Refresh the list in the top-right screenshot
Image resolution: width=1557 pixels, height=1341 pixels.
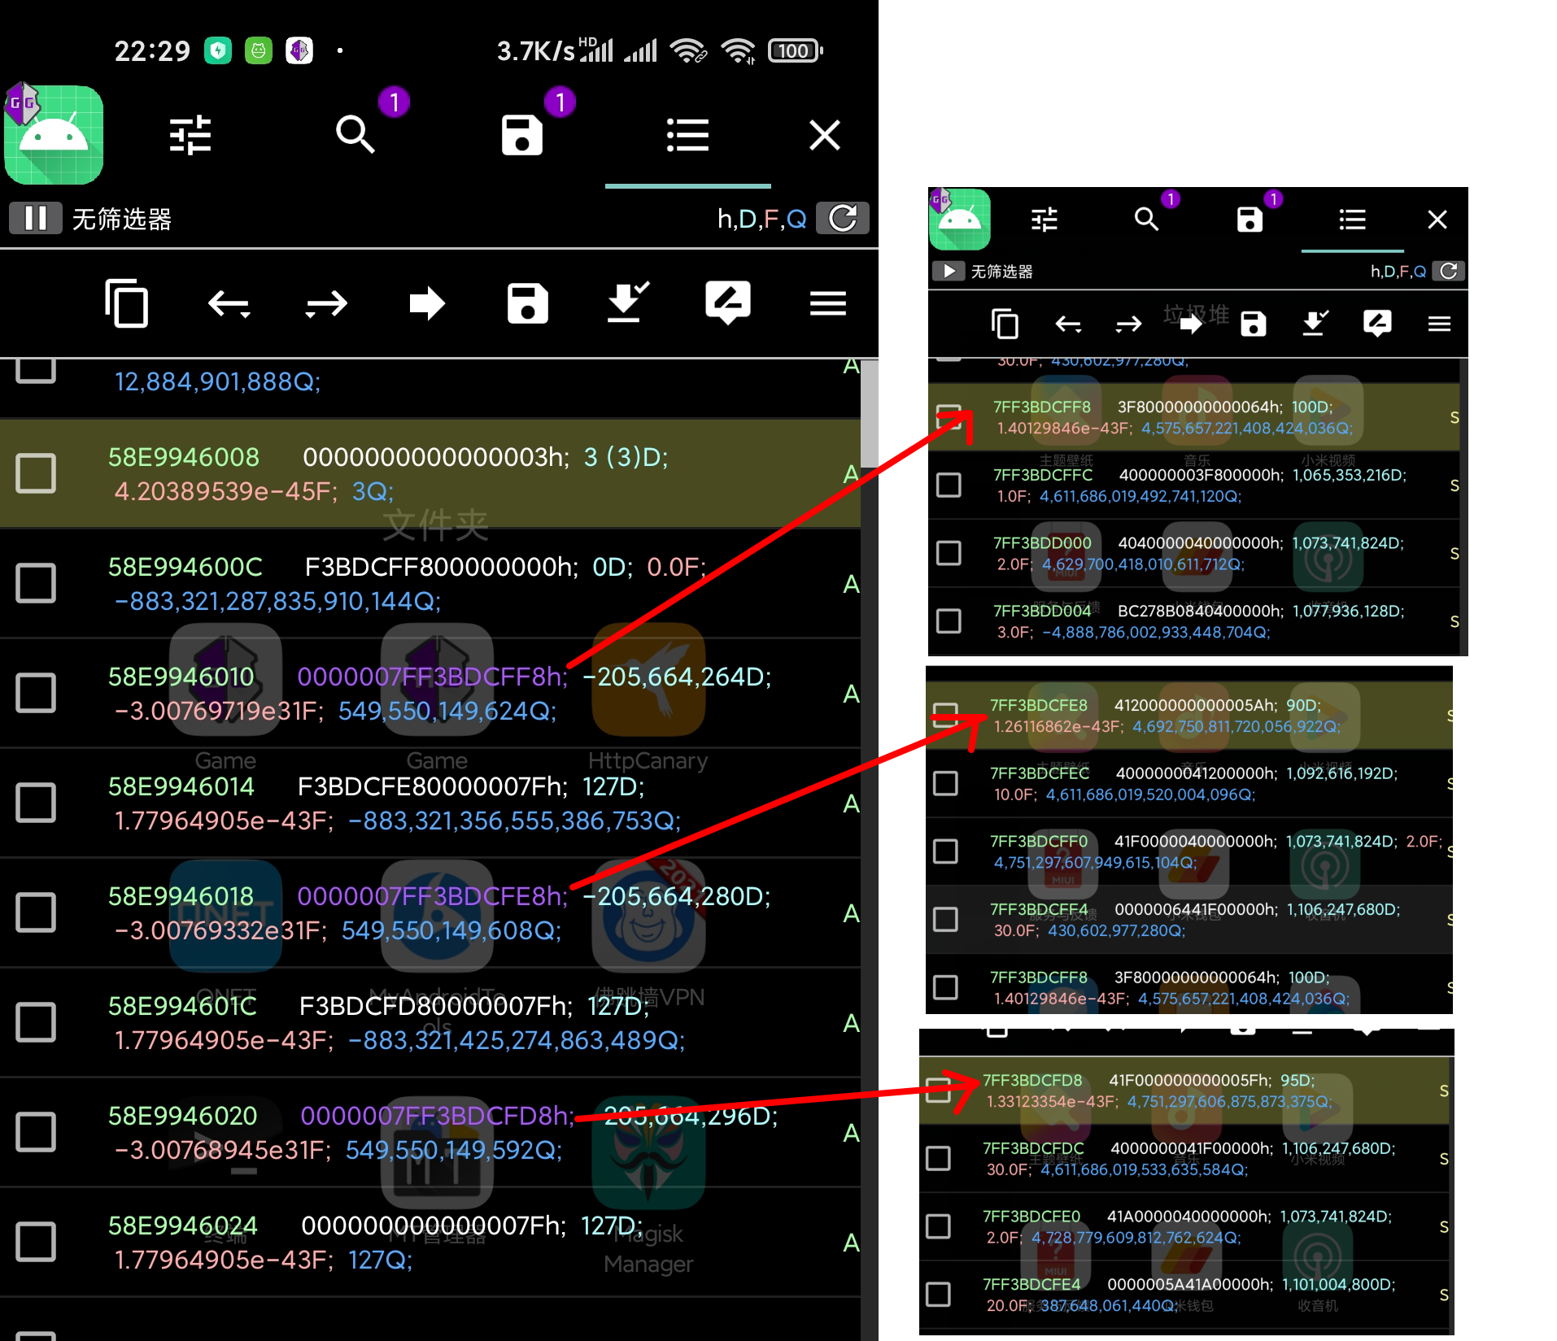pyautogui.click(x=1448, y=271)
